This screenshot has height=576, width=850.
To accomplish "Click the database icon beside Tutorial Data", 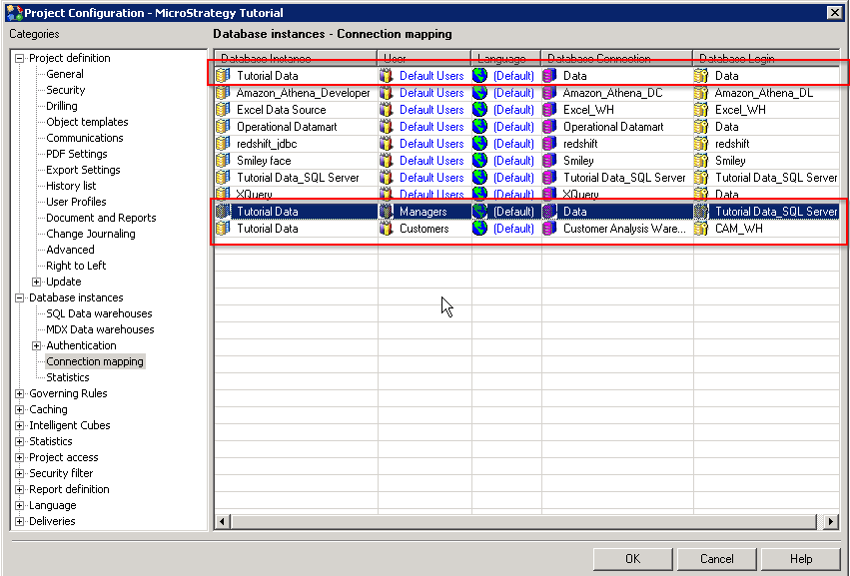I will [x=222, y=75].
